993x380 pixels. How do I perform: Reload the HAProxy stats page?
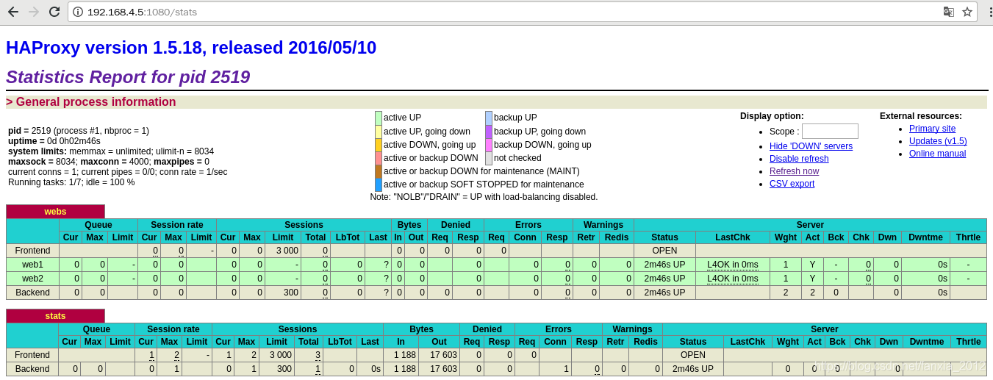click(54, 12)
